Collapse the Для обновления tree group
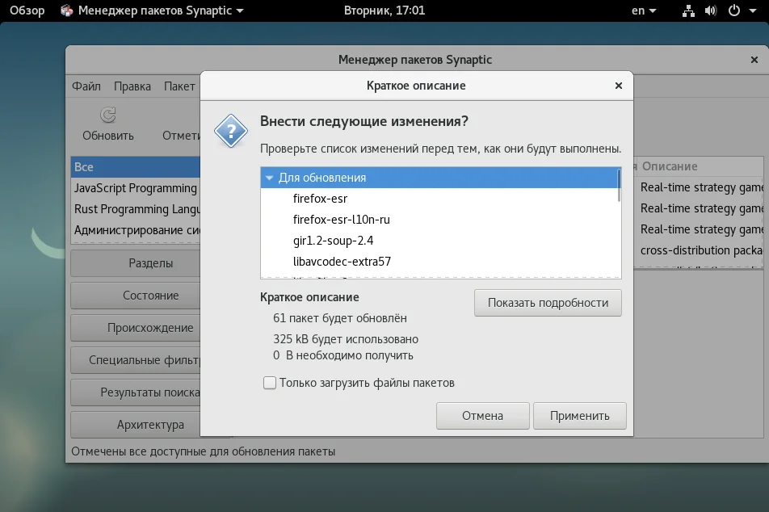This screenshot has width=769, height=512. (x=269, y=178)
